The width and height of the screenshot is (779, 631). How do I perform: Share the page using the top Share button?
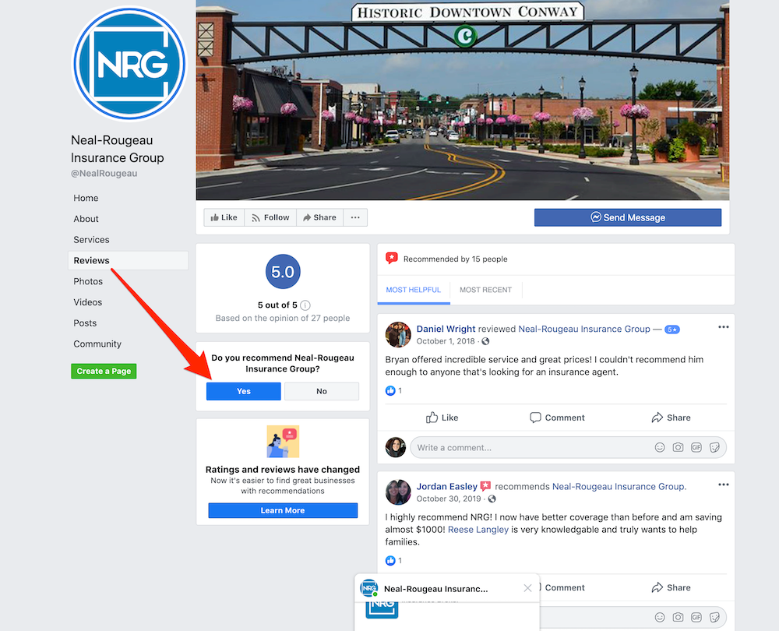coord(319,217)
